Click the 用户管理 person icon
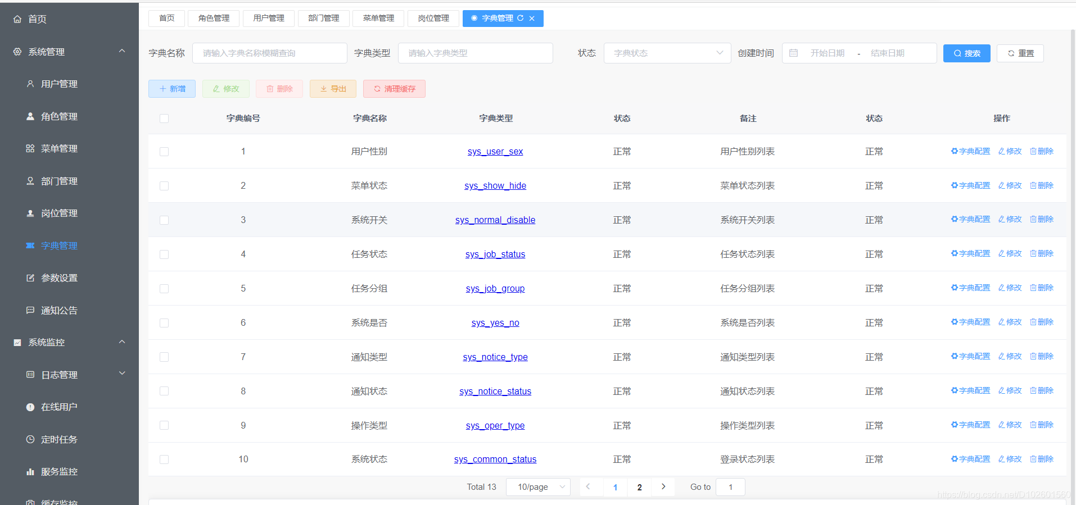 30,84
